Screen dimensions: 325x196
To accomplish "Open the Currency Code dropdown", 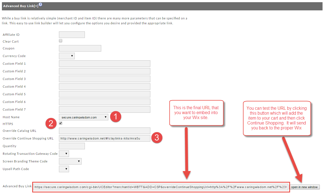I will point(67,56).
